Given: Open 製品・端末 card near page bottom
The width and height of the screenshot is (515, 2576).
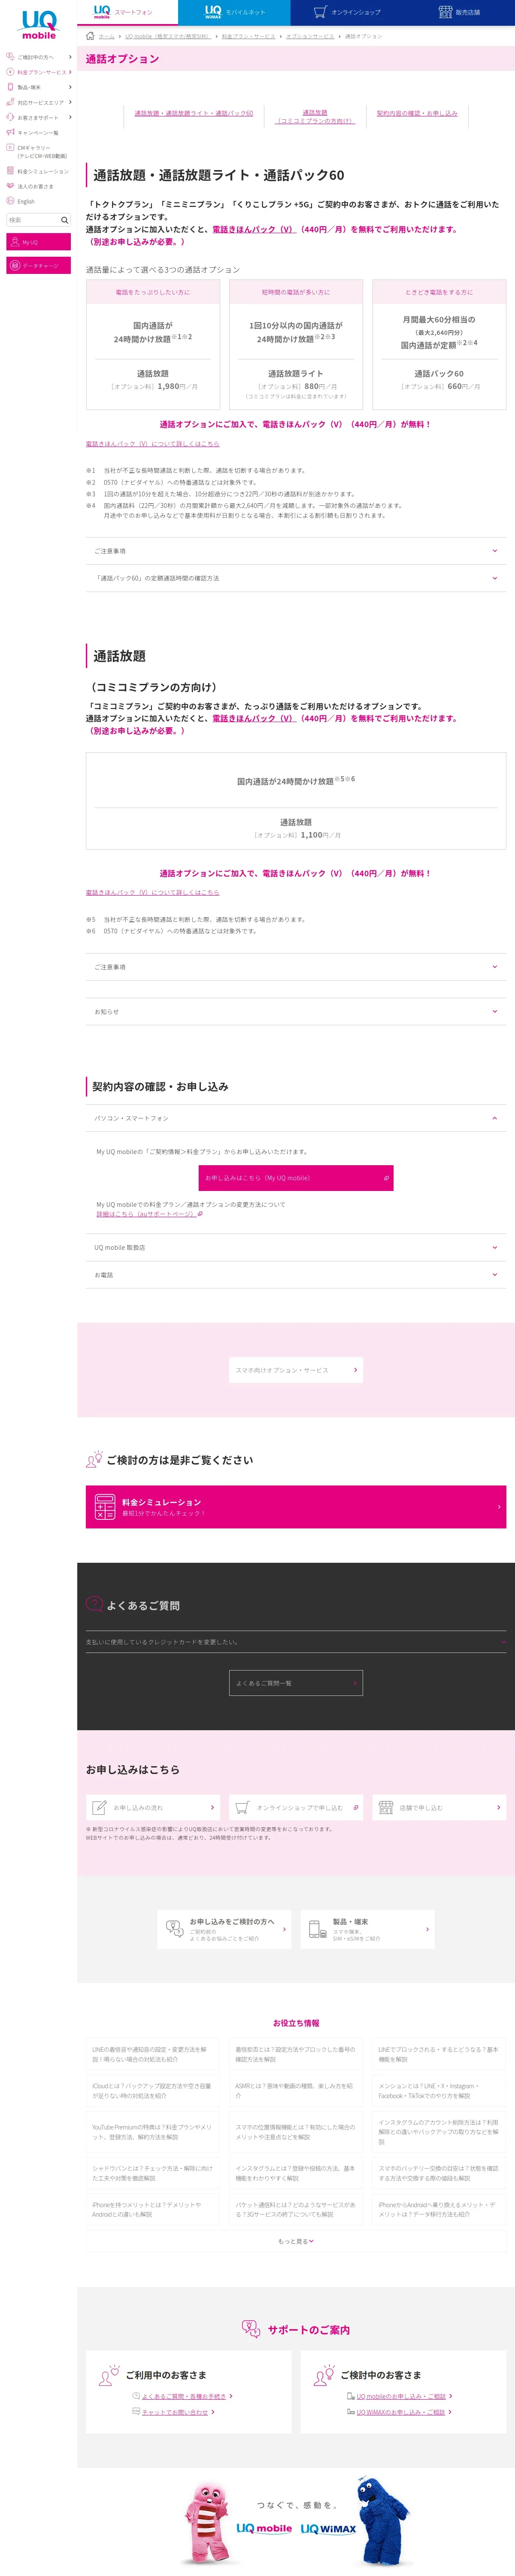Looking at the screenshot, I should (367, 1929).
